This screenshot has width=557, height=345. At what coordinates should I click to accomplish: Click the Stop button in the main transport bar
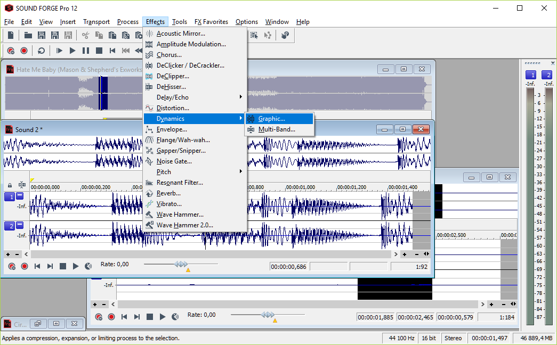[x=99, y=51]
